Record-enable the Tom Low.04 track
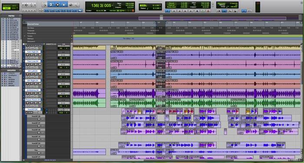Image resolution: width=304 pixels, height=163 pixels. [x=27, y=65]
